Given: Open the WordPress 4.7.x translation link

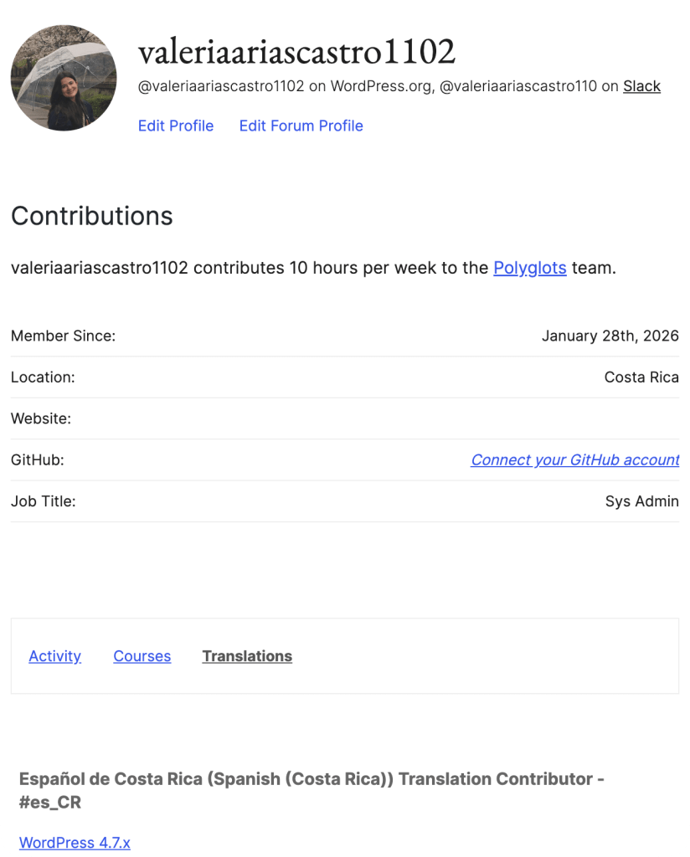Looking at the screenshot, I should pos(75,843).
